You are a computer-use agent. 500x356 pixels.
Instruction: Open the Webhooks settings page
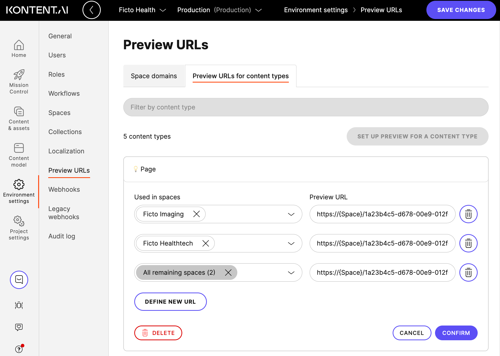pyautogui.click(x=64, y=189)
